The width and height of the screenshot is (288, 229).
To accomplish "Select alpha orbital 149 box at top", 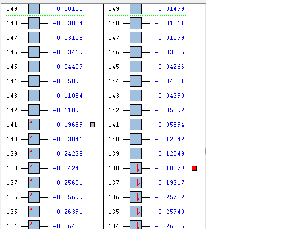I will tap(34, 9).
